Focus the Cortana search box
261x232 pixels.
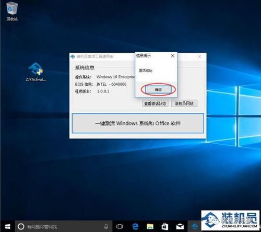[64, 226]
